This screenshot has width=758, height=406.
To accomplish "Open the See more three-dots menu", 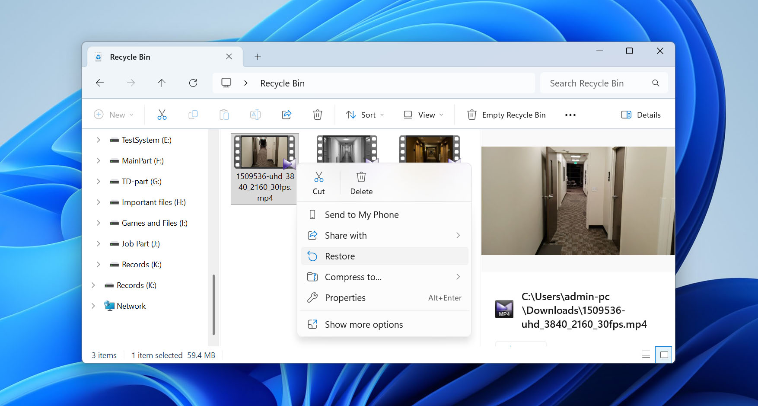I will [x=570, y=115].
